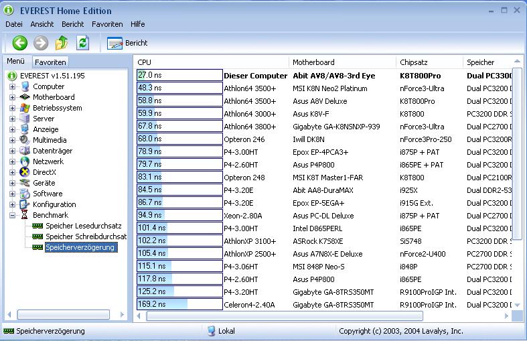Expand the Server node
The image size is (527, 341).
pos(12,119)
